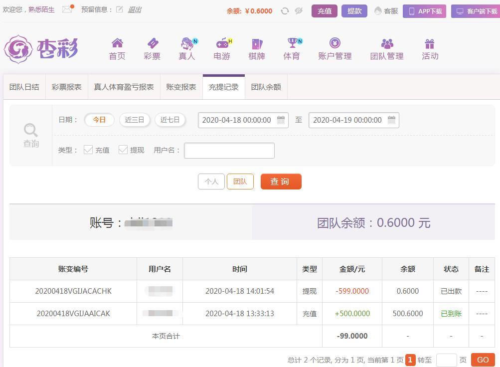Open start date field 2020-04-18

coord(243,120)
